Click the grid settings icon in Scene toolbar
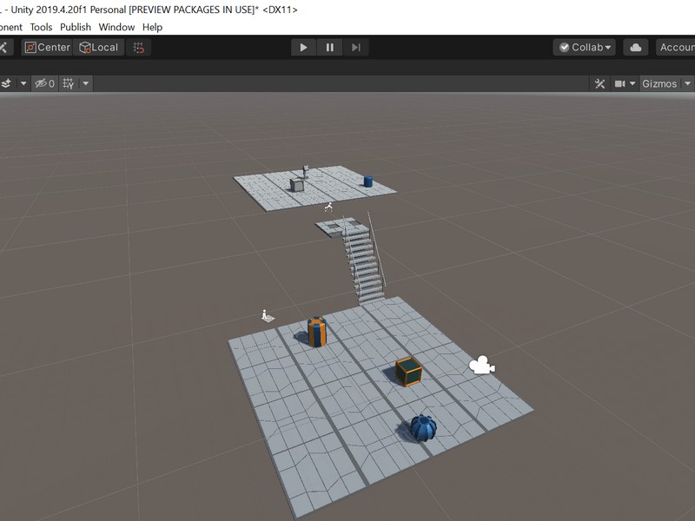695x521 pixels. pos(69,83)
